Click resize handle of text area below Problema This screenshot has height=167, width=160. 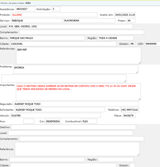click(125, 81)
